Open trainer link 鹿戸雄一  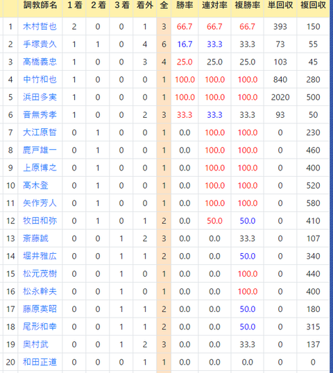(x=40, y=150)
